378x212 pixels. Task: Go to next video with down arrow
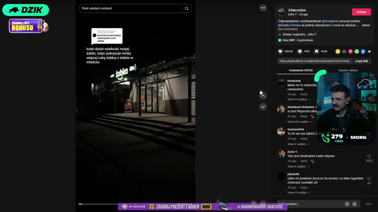click(263, 107)
